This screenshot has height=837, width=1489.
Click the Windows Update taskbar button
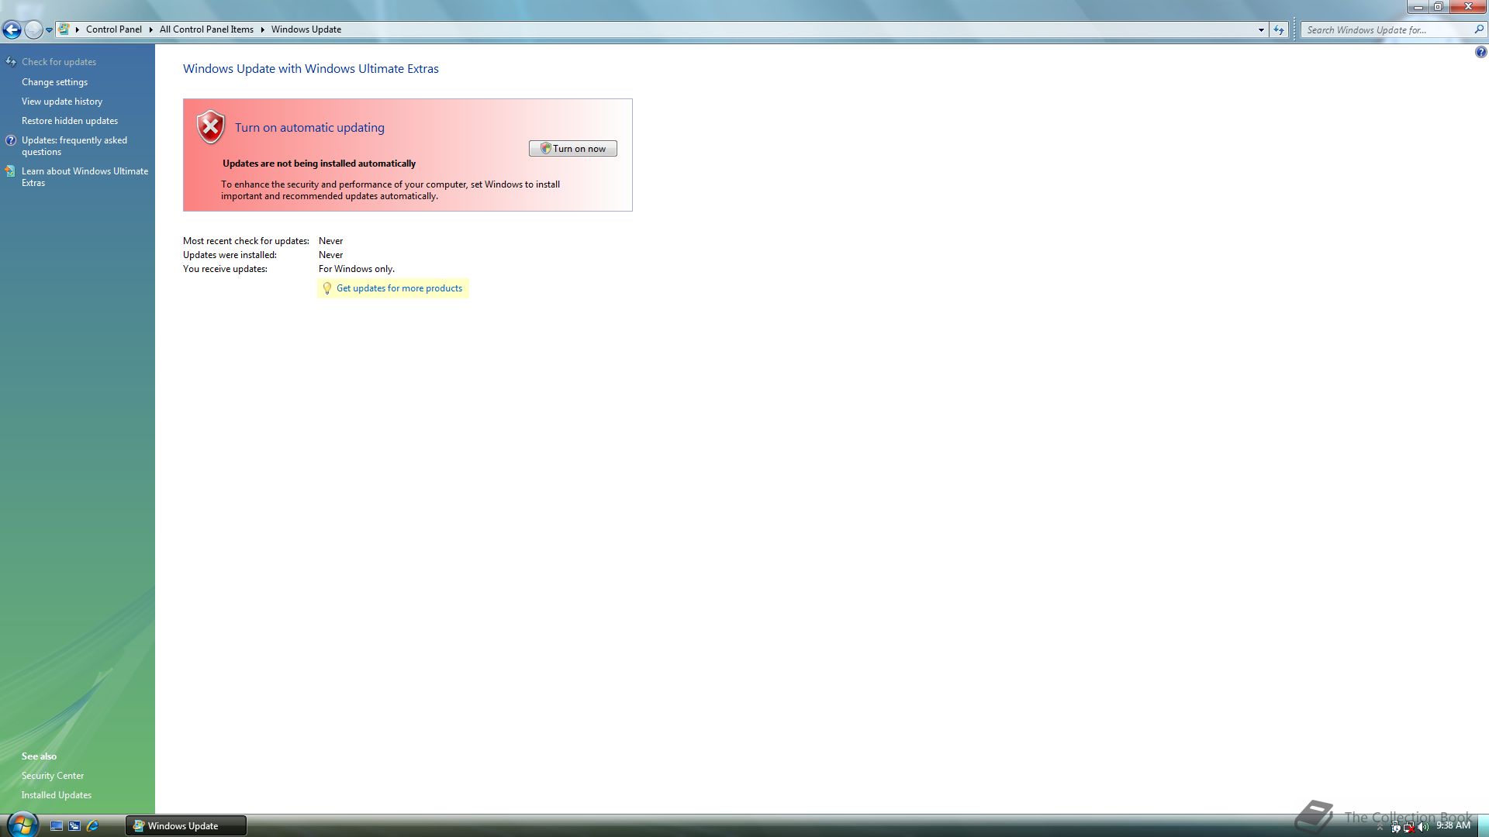pyautogui.click(x=186, y=826)
